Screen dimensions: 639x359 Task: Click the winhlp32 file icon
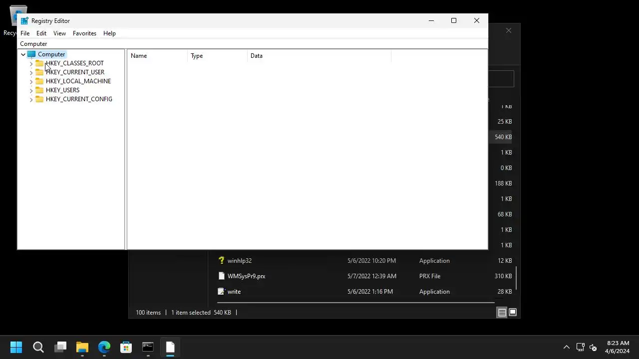[222, 261]
